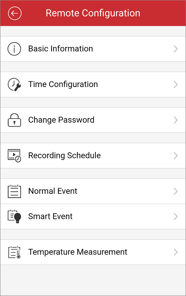186x296 pixels.
Task: Click the Basic Information info icon
Action: pos(14,49)
